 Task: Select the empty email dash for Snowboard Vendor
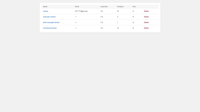(x=76, y=28)
